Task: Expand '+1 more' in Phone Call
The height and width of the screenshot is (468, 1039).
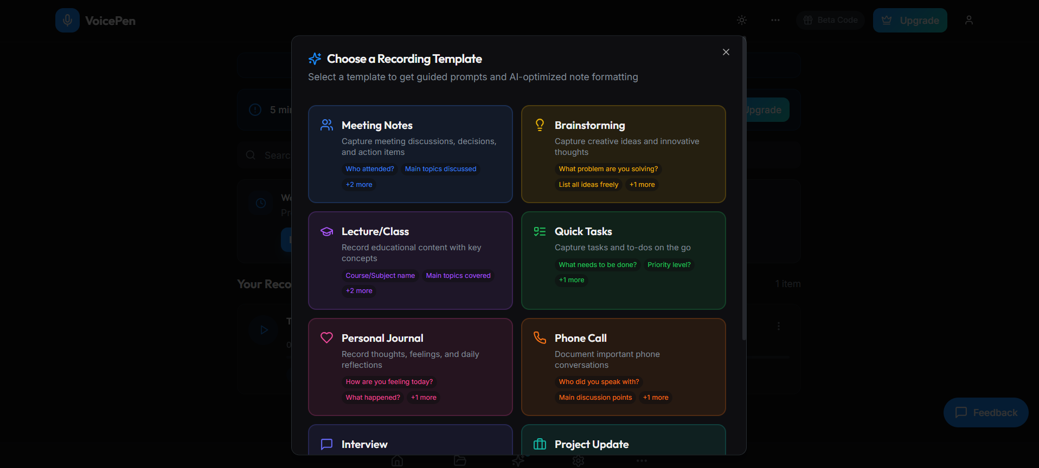Action: 656,398
